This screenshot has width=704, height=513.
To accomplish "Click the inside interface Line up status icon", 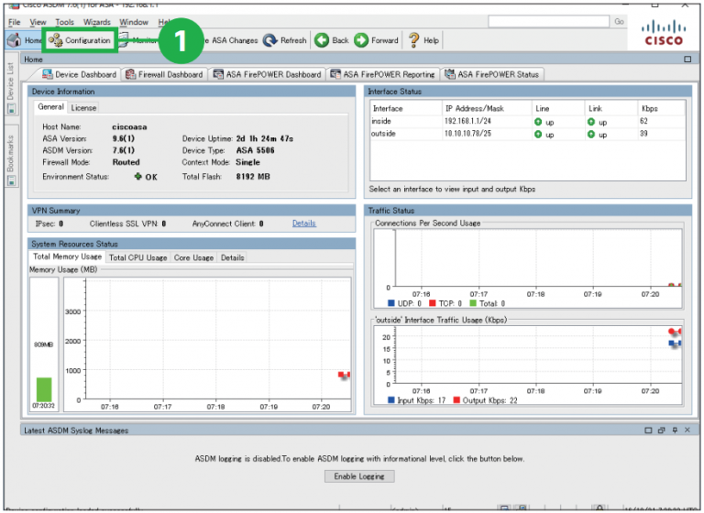I will click(x=538, y=122).
